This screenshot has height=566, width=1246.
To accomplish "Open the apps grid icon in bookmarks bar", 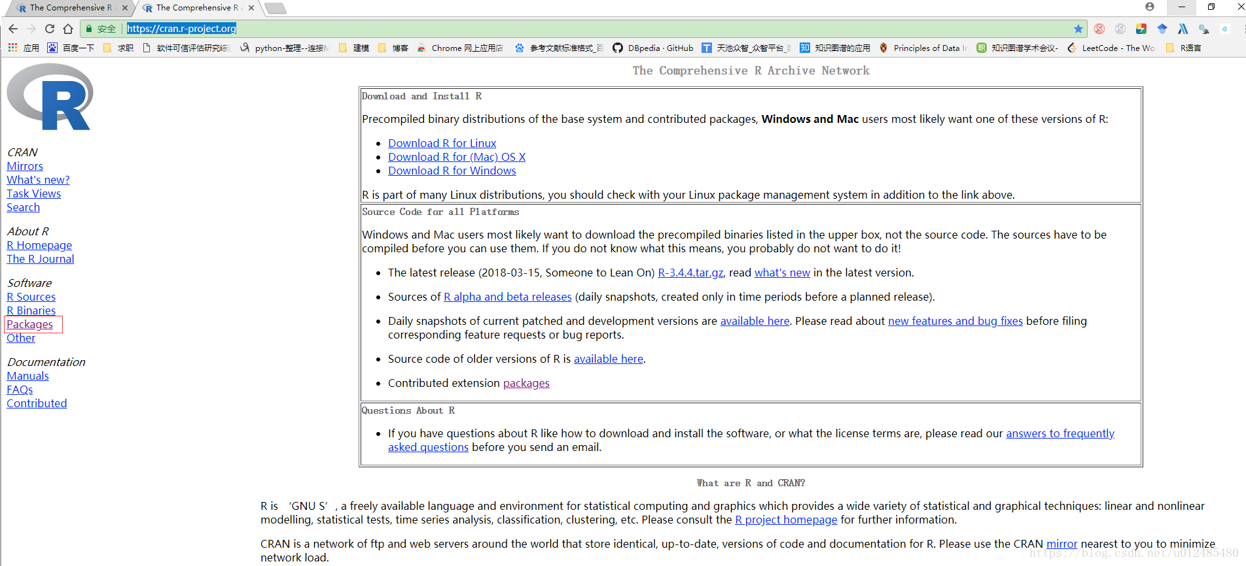I will point(12,48).
